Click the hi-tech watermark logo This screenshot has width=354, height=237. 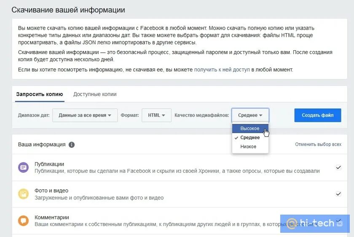click(x=315, y=223)
